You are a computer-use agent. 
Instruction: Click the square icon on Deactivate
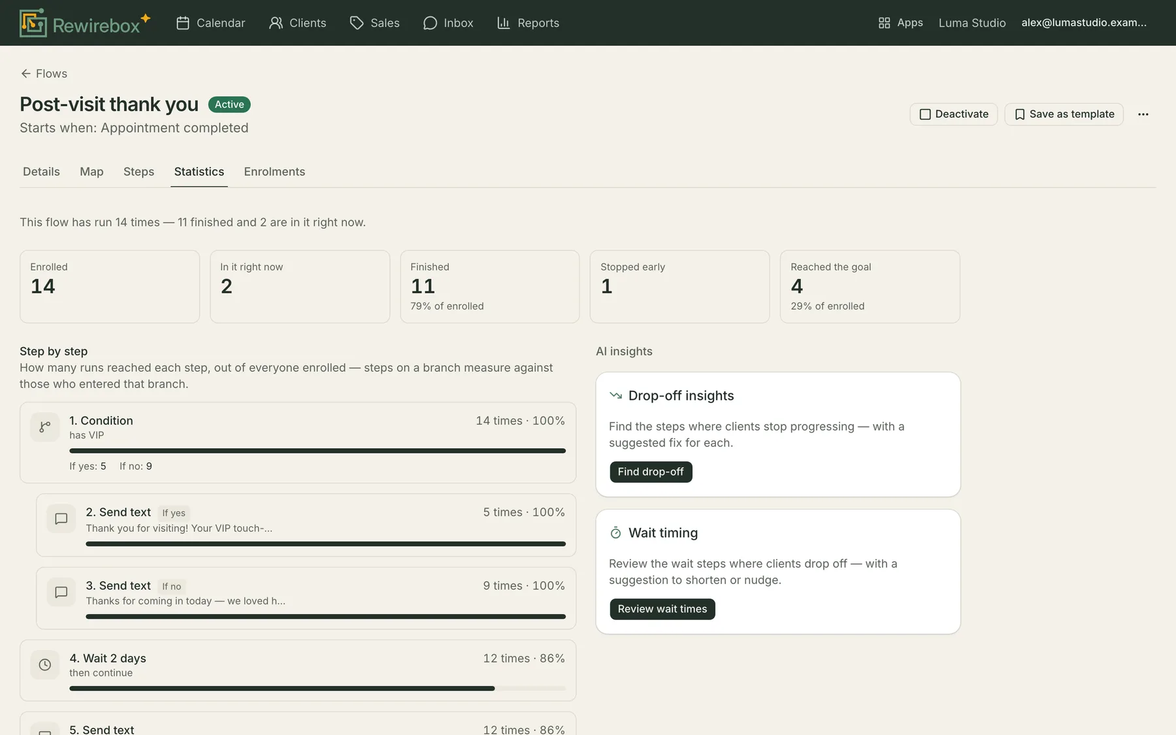(x=925, y=114)
